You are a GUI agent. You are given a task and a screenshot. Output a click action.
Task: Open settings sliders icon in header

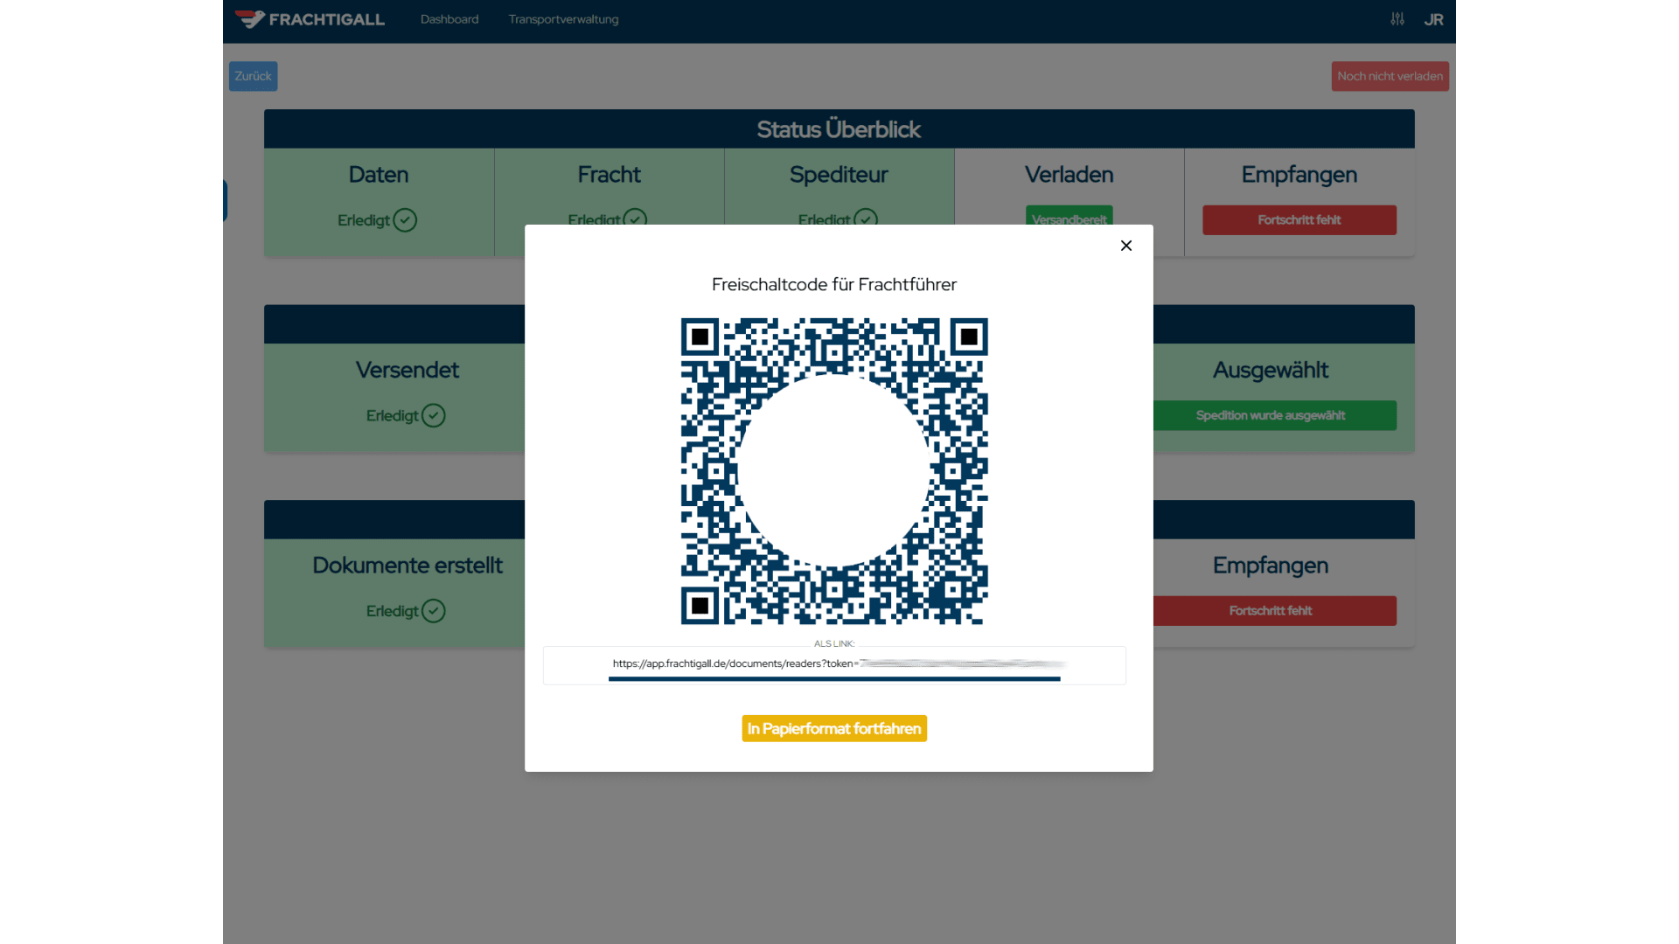tap(1397, 19)
